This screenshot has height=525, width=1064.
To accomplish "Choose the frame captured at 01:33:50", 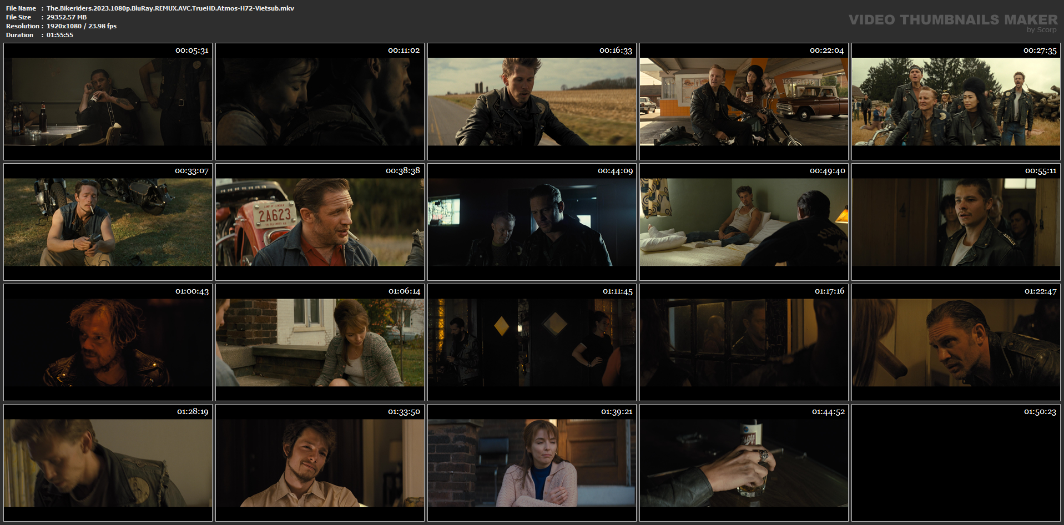I will pyautogui.click(x=320, y=463).
